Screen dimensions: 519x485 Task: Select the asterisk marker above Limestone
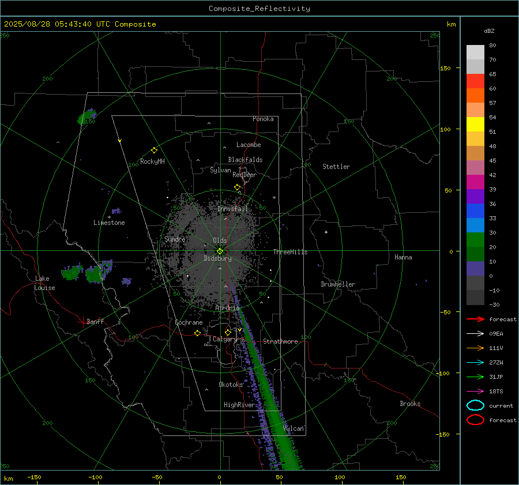(x=109, y=217)
